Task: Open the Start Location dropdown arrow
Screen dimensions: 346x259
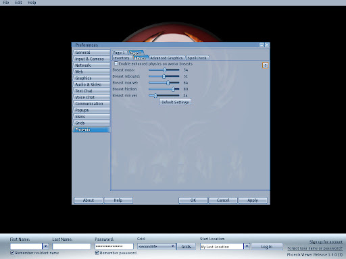Action: tap(247, 246)
